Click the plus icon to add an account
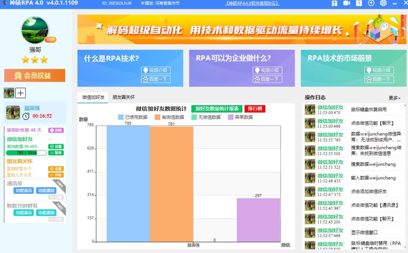408x253 pixels. tap(20, 93)
